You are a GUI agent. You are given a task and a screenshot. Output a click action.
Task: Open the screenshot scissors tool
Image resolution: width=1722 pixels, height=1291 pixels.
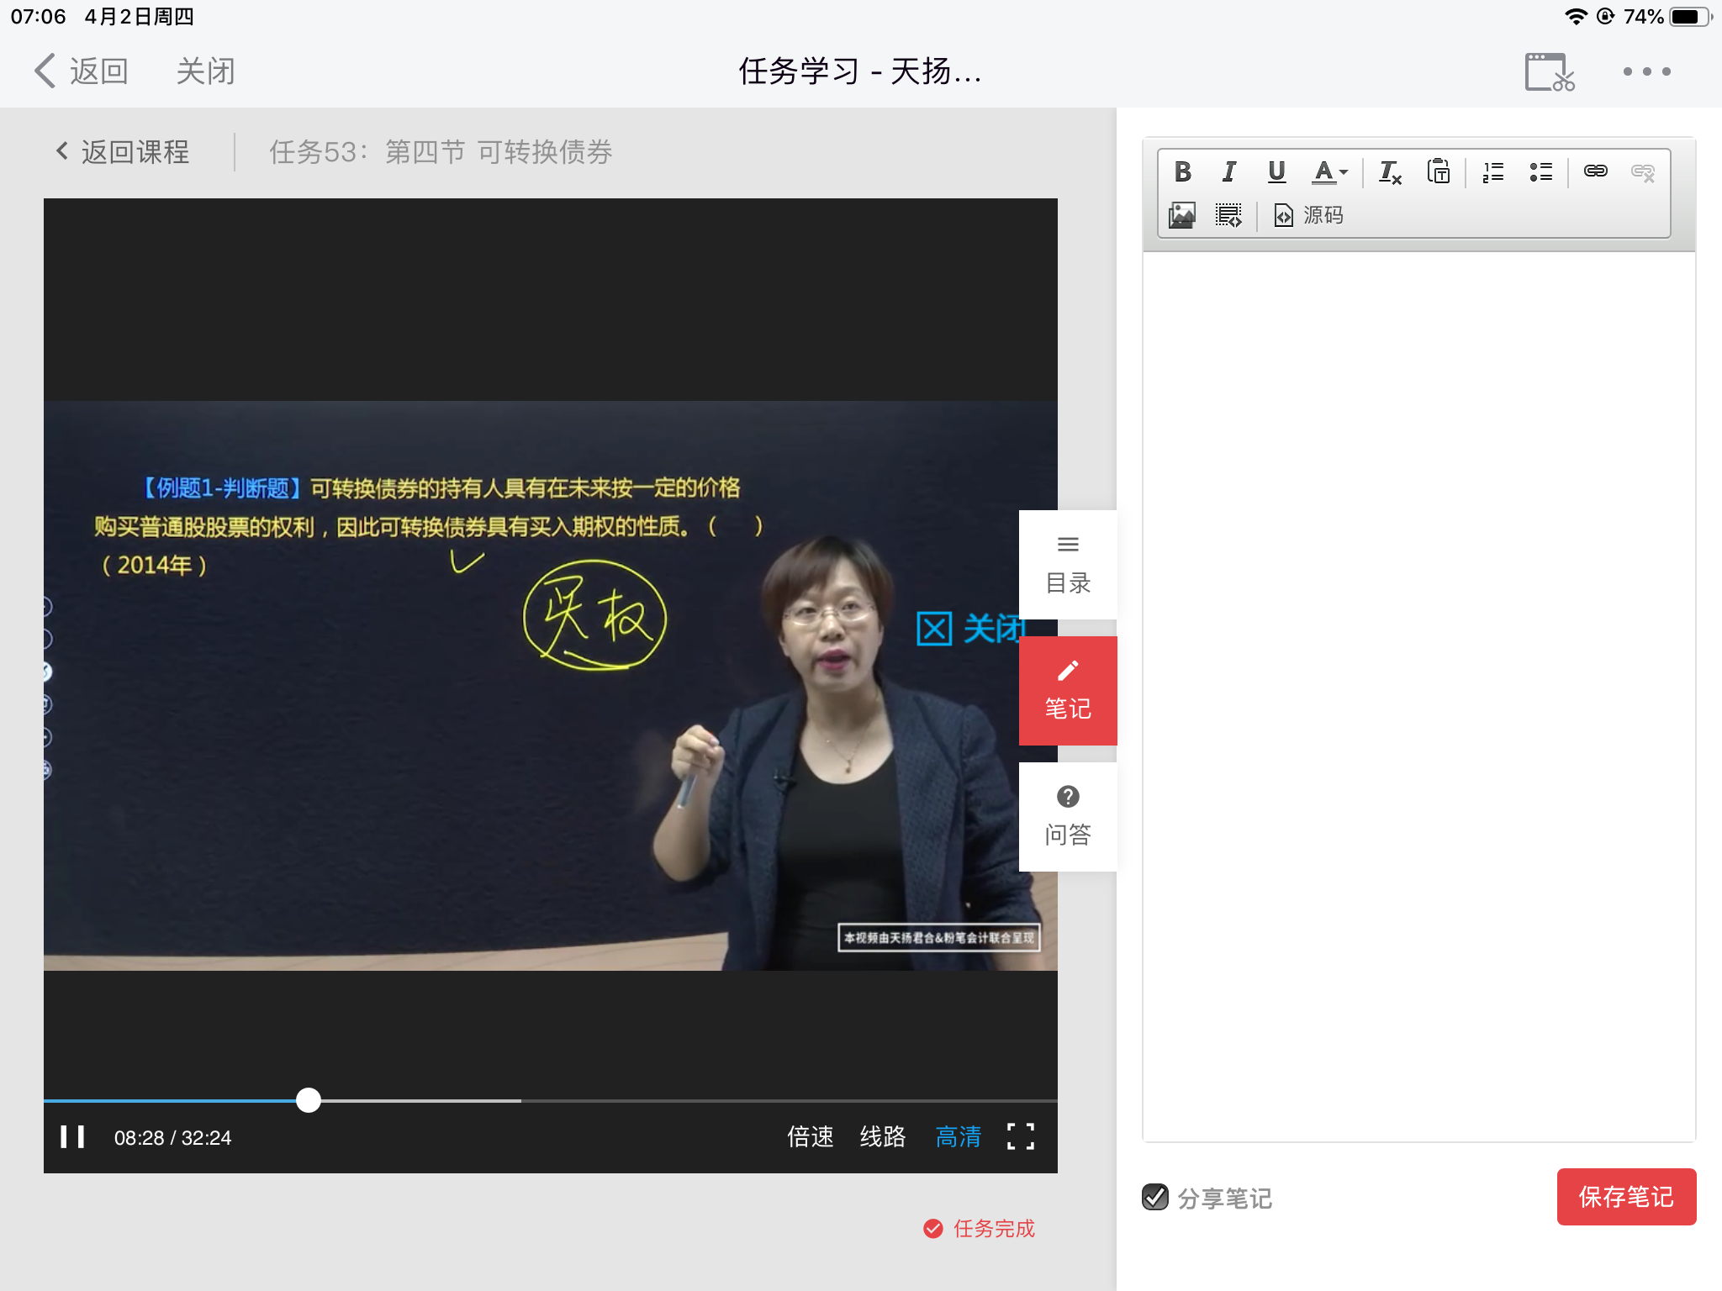(1549, 72)
